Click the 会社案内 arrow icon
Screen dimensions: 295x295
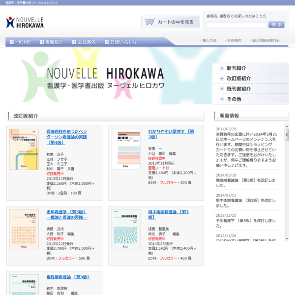(74, 42)
